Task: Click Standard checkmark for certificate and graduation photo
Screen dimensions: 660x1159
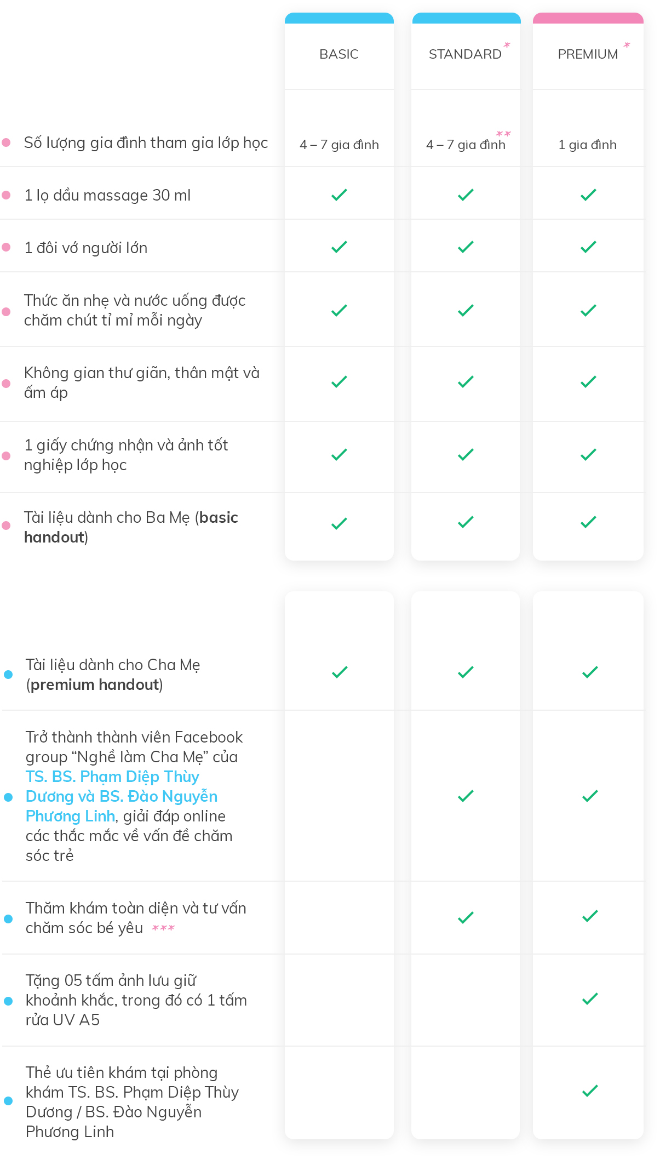Action: (x=466, y=454)
